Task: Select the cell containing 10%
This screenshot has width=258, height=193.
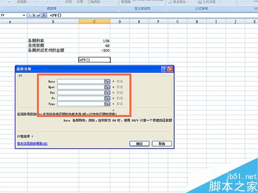Action: [x=94, y=41]
